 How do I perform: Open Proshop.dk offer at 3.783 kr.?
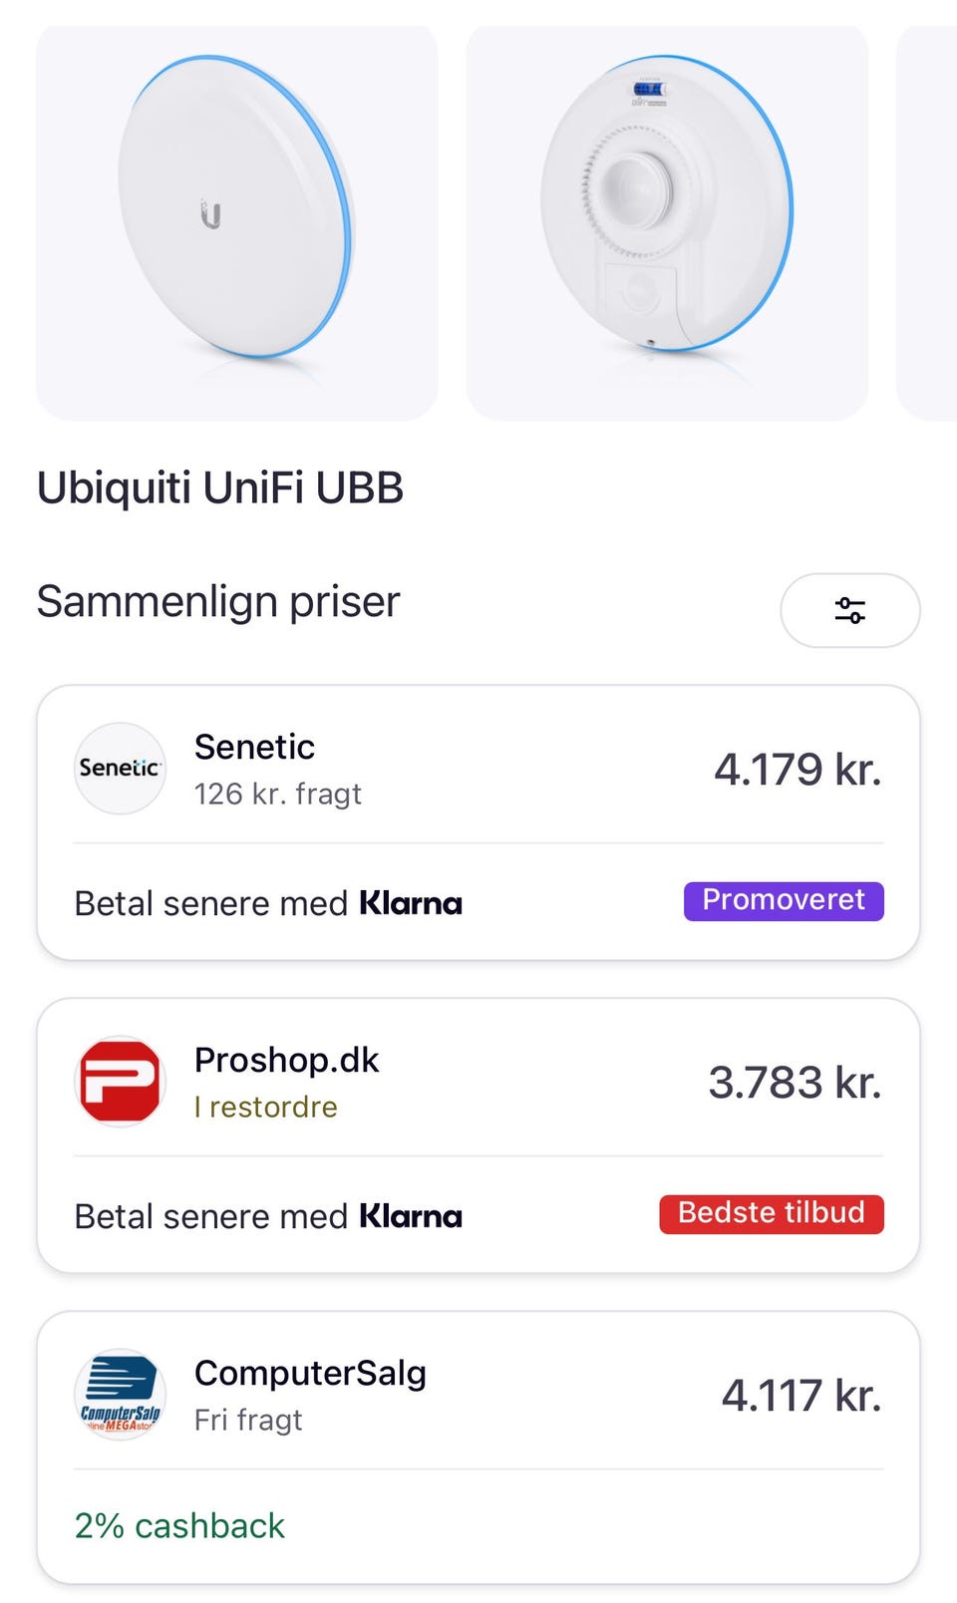(x=795, y=1083)
